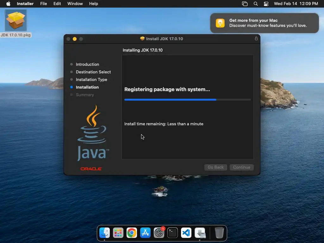
Task: Click the Continue button
Action: [241, 167]
